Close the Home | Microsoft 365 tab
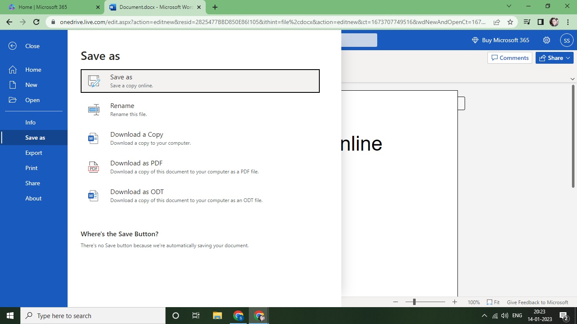The height and width of the screenshot is (324, 577). tap(98, 7)
